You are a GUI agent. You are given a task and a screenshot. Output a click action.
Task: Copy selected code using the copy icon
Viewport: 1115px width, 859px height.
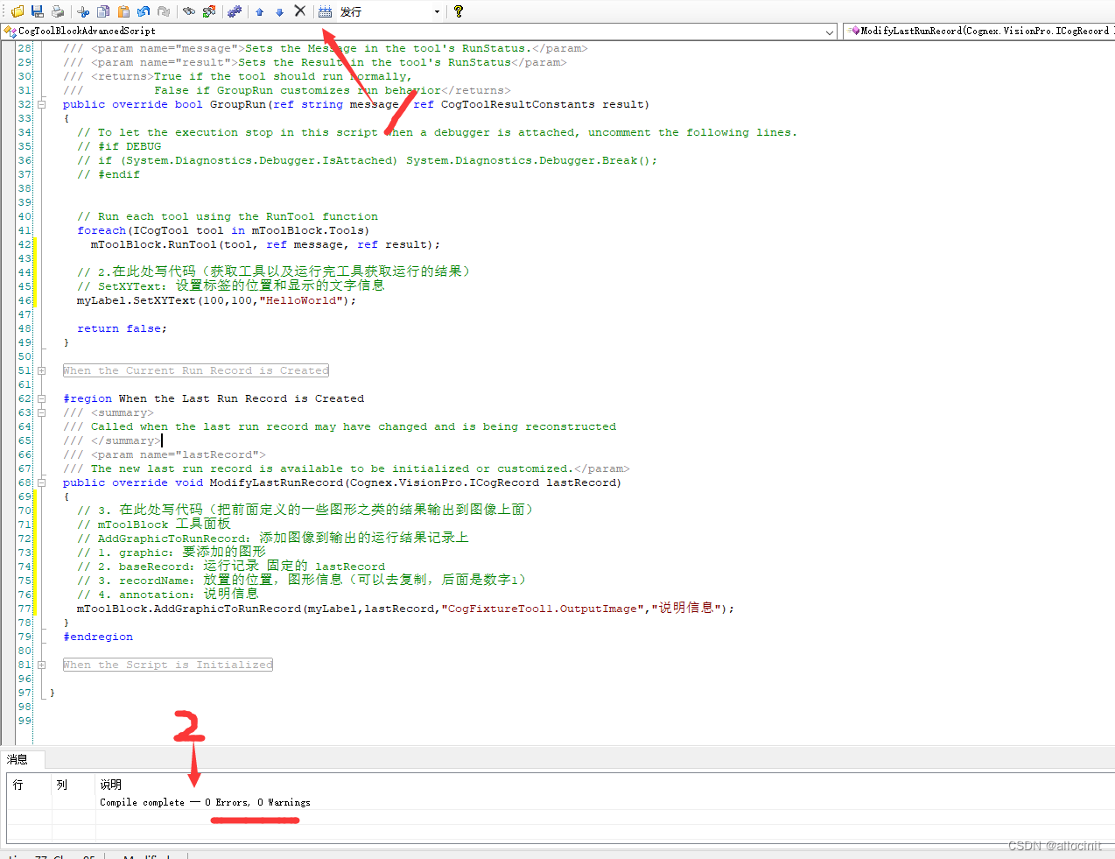(x=103, y=11)
